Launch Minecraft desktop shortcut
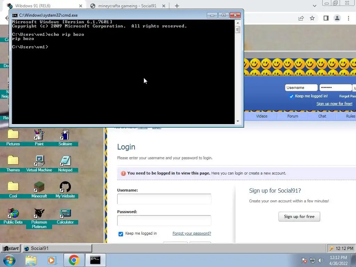356x267 pixels. [39, 189]
